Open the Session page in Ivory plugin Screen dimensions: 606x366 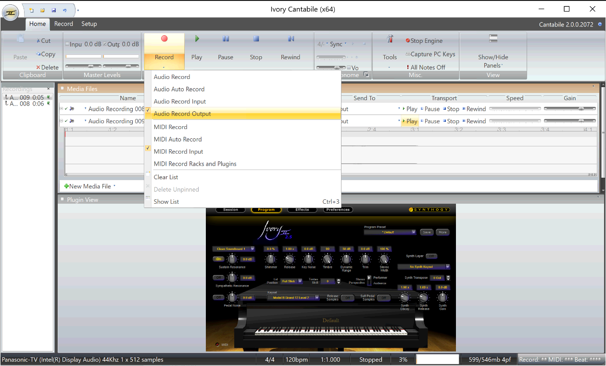[x=230, y=210]
